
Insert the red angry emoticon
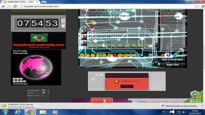[115, 55]
